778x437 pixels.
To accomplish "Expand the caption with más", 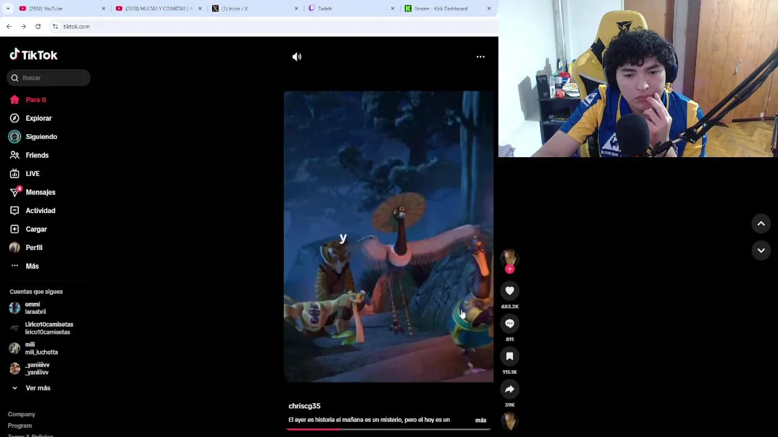I will 481,420.
